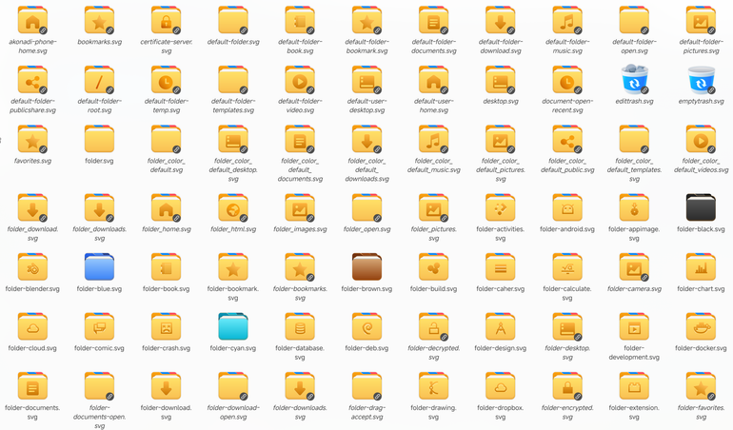Select the folder-build.svg icon
733x430 pixels.
[x=433, y=267]
